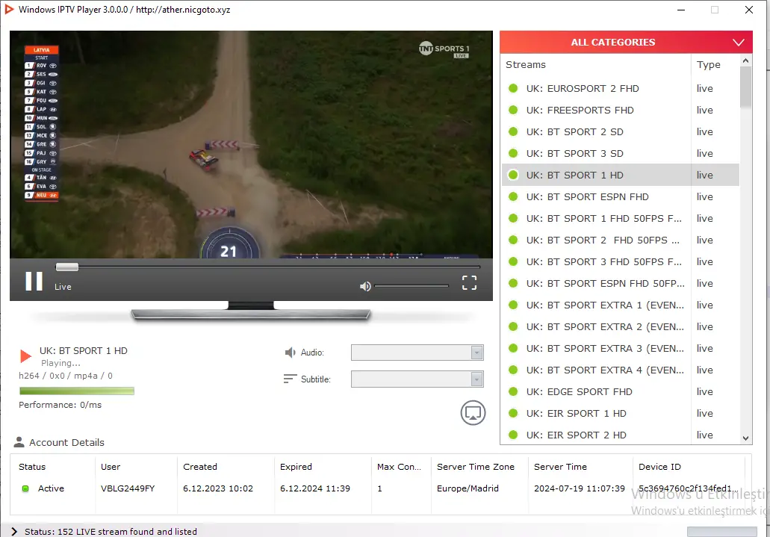
Task: Click green status dot for BT SPORT ESPN FHD
Action: coord(513,196)
